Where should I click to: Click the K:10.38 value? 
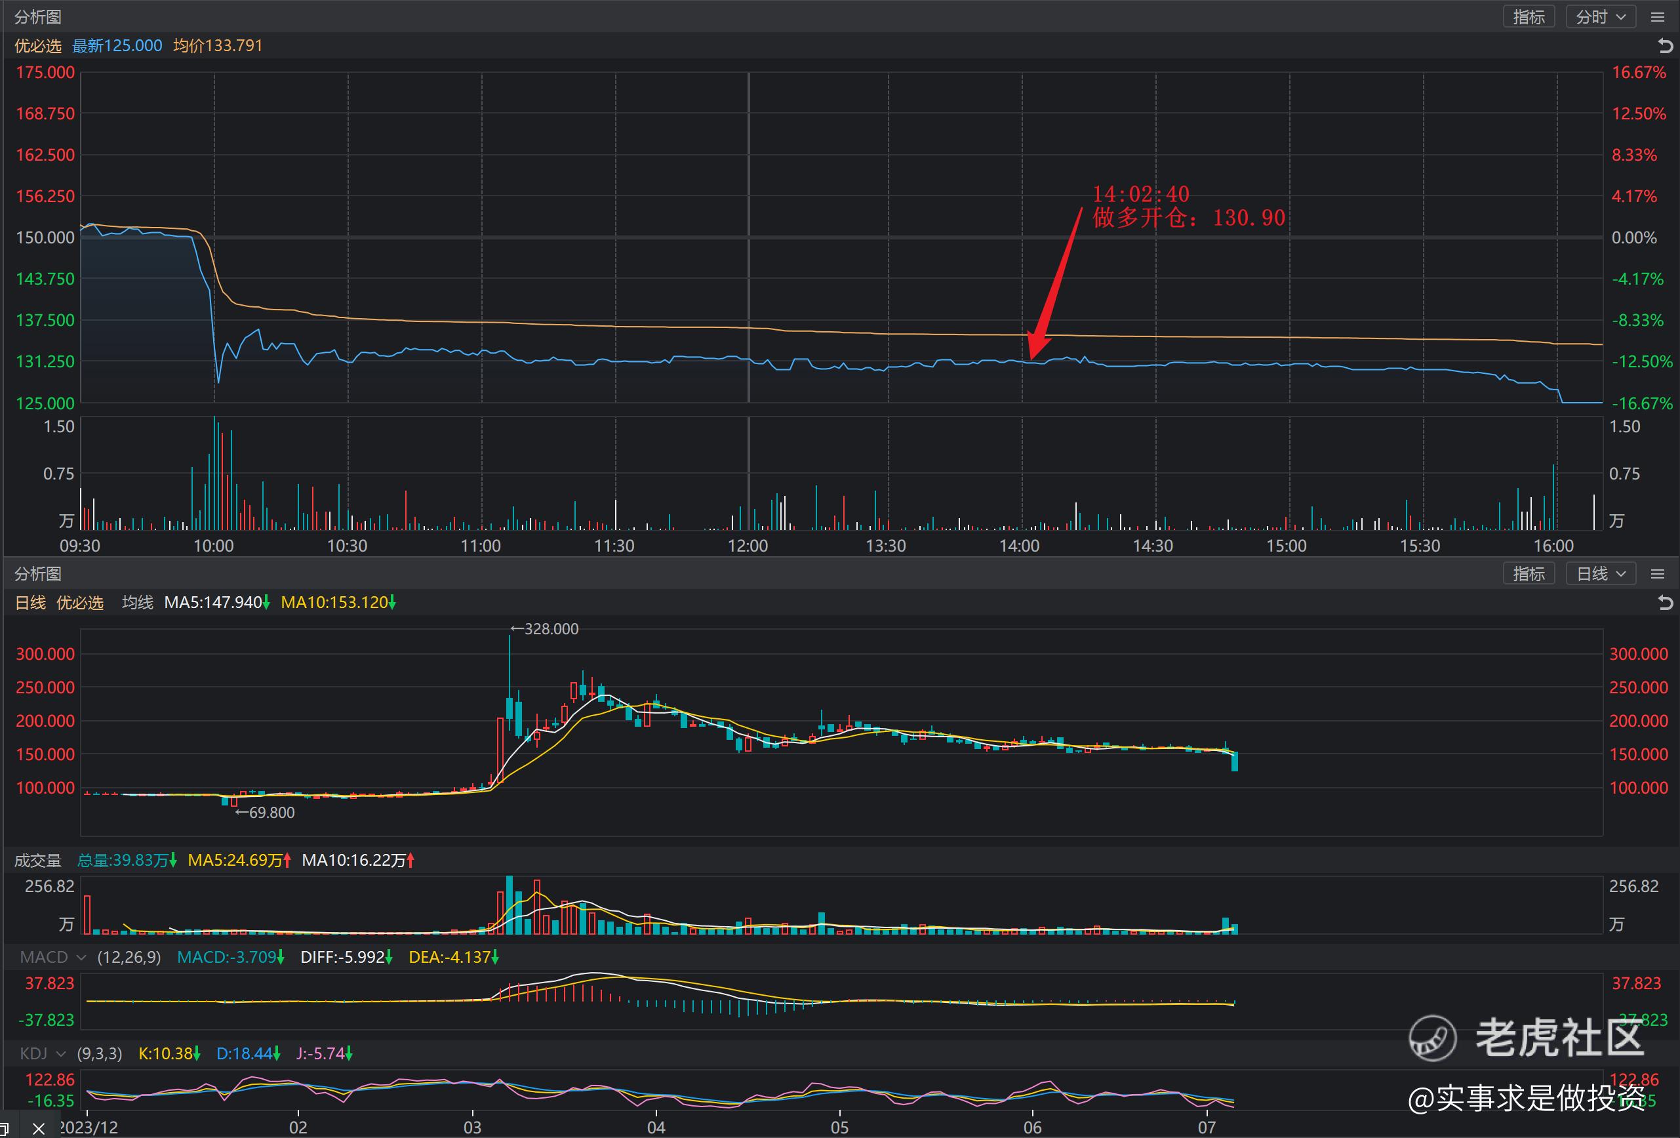click(169, 1053)
